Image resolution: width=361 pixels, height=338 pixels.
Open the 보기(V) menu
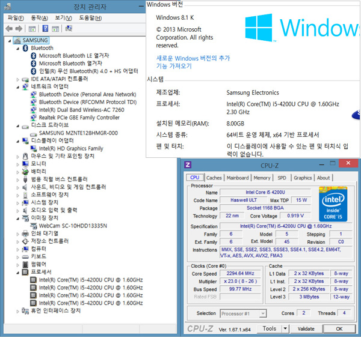[63, 18]
